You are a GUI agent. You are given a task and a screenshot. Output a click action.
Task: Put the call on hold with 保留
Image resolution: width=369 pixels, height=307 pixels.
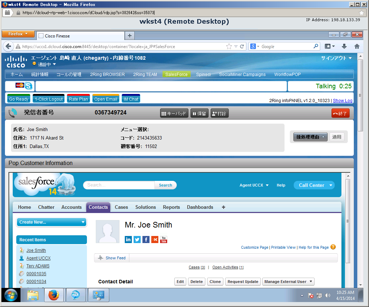click(199, 113)
